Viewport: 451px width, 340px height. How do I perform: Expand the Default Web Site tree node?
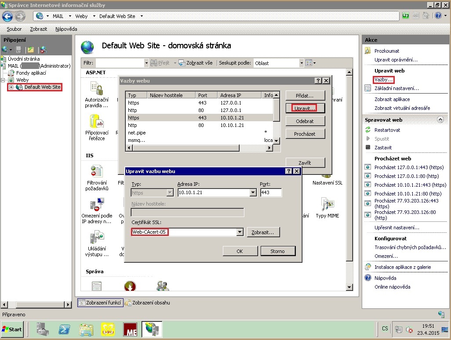pyautogui.click(x=11, y=87)
